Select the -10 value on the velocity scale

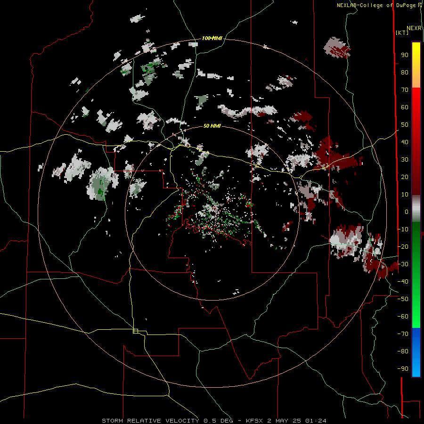click(x=403, y=229)
